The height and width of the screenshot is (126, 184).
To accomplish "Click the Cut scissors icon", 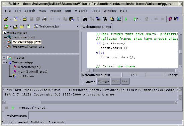I will pyautogui.click(x=78, y=19).
